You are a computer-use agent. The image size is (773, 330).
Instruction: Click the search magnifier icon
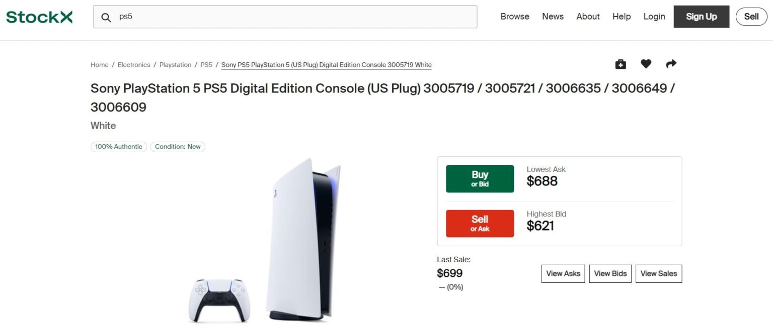point(106,17)
